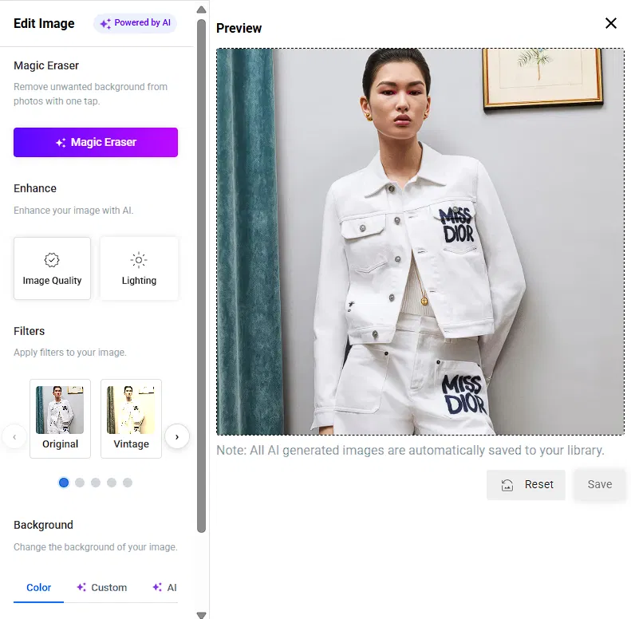
Task: Go to second filter carousel dot
Action: pyautogui.click(x=80, y=482)
